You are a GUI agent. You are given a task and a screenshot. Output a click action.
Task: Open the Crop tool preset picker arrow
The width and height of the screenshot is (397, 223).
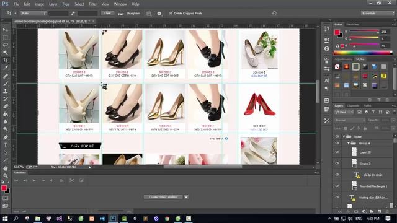tap(16, 13)
